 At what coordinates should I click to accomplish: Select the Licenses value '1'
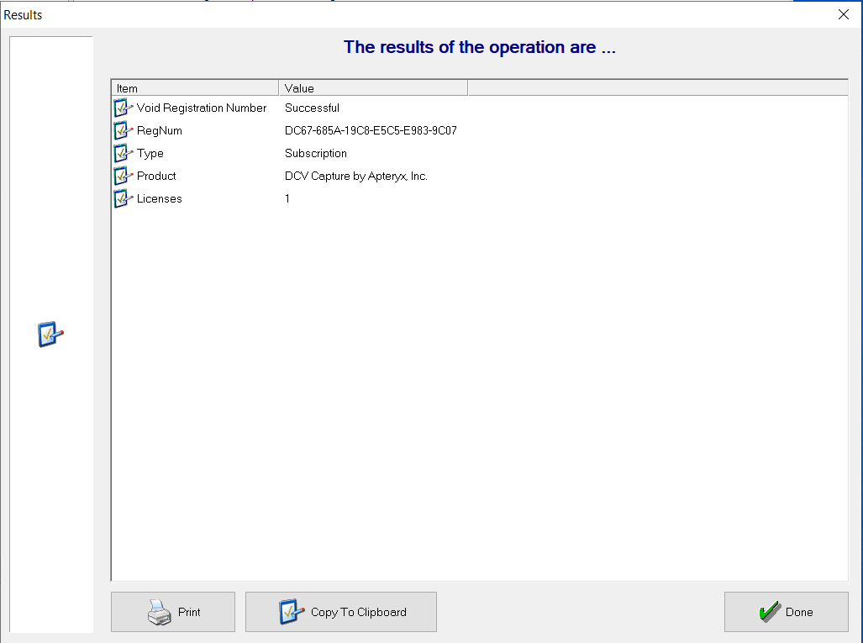coord(287,198)
